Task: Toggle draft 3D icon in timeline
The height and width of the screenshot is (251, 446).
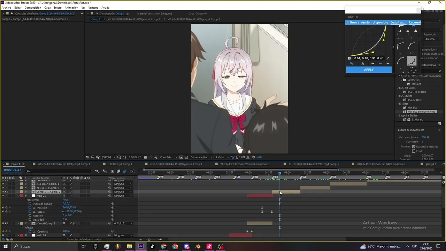Action: coord(105,171)
